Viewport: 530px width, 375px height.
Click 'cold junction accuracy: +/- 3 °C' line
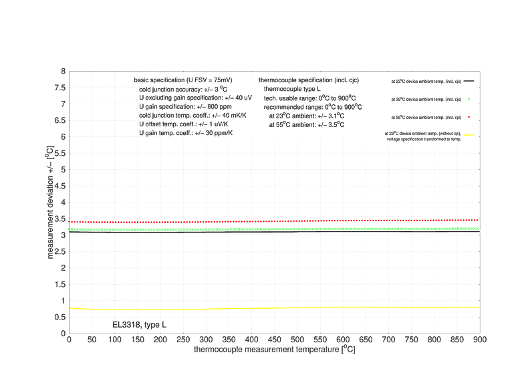pos(183,90)
